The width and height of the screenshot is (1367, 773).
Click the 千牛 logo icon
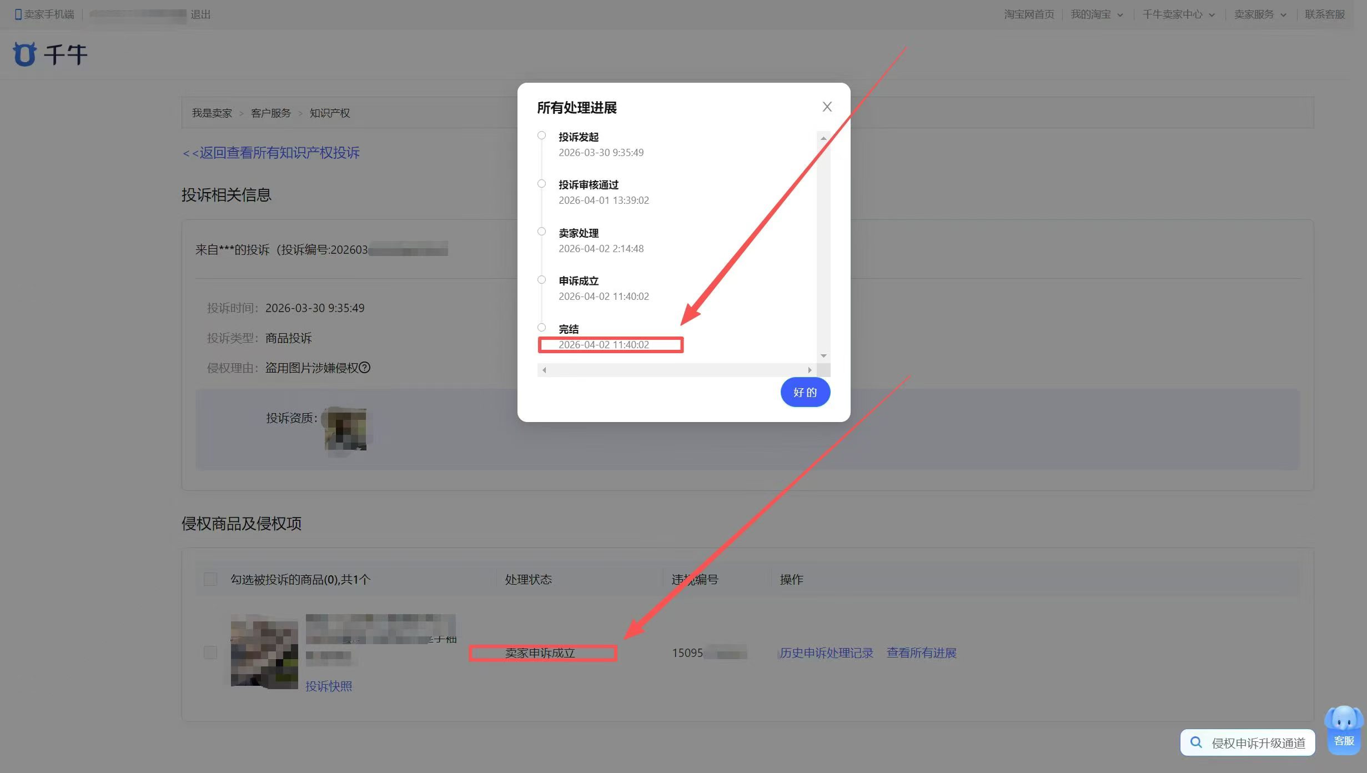pyautogui.click(x=24, y=54)
